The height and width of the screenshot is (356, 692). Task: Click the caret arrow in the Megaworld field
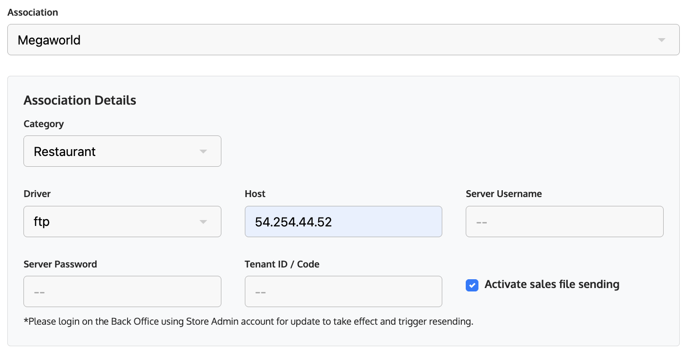click(x=661, y=40)
